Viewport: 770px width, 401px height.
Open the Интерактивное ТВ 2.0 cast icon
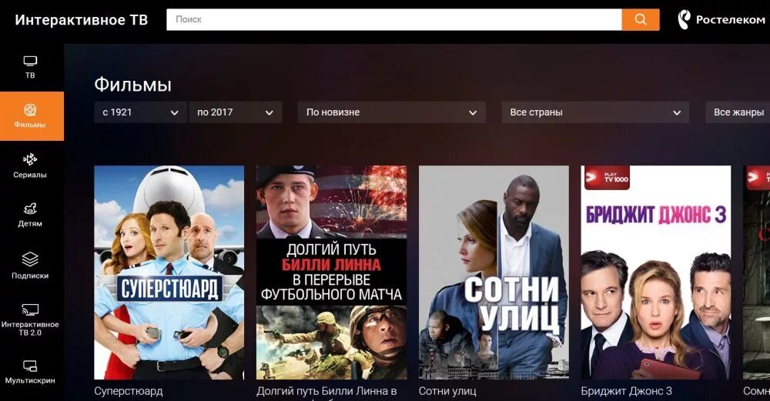click(x=30, y=309)
